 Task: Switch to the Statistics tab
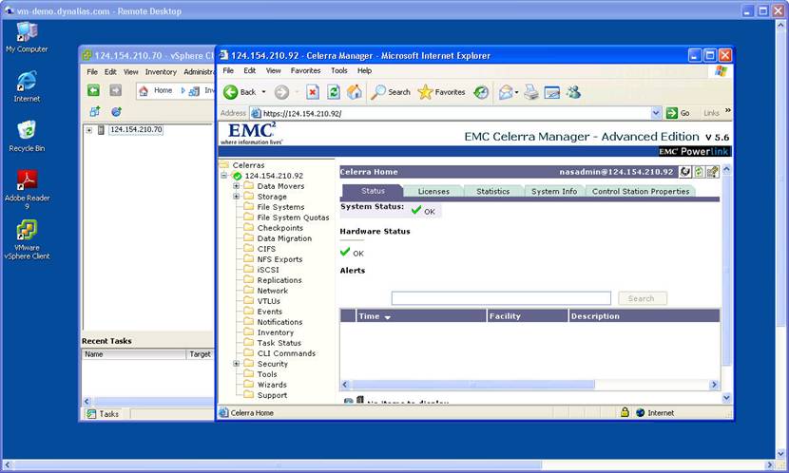click(x=493, y=191)
